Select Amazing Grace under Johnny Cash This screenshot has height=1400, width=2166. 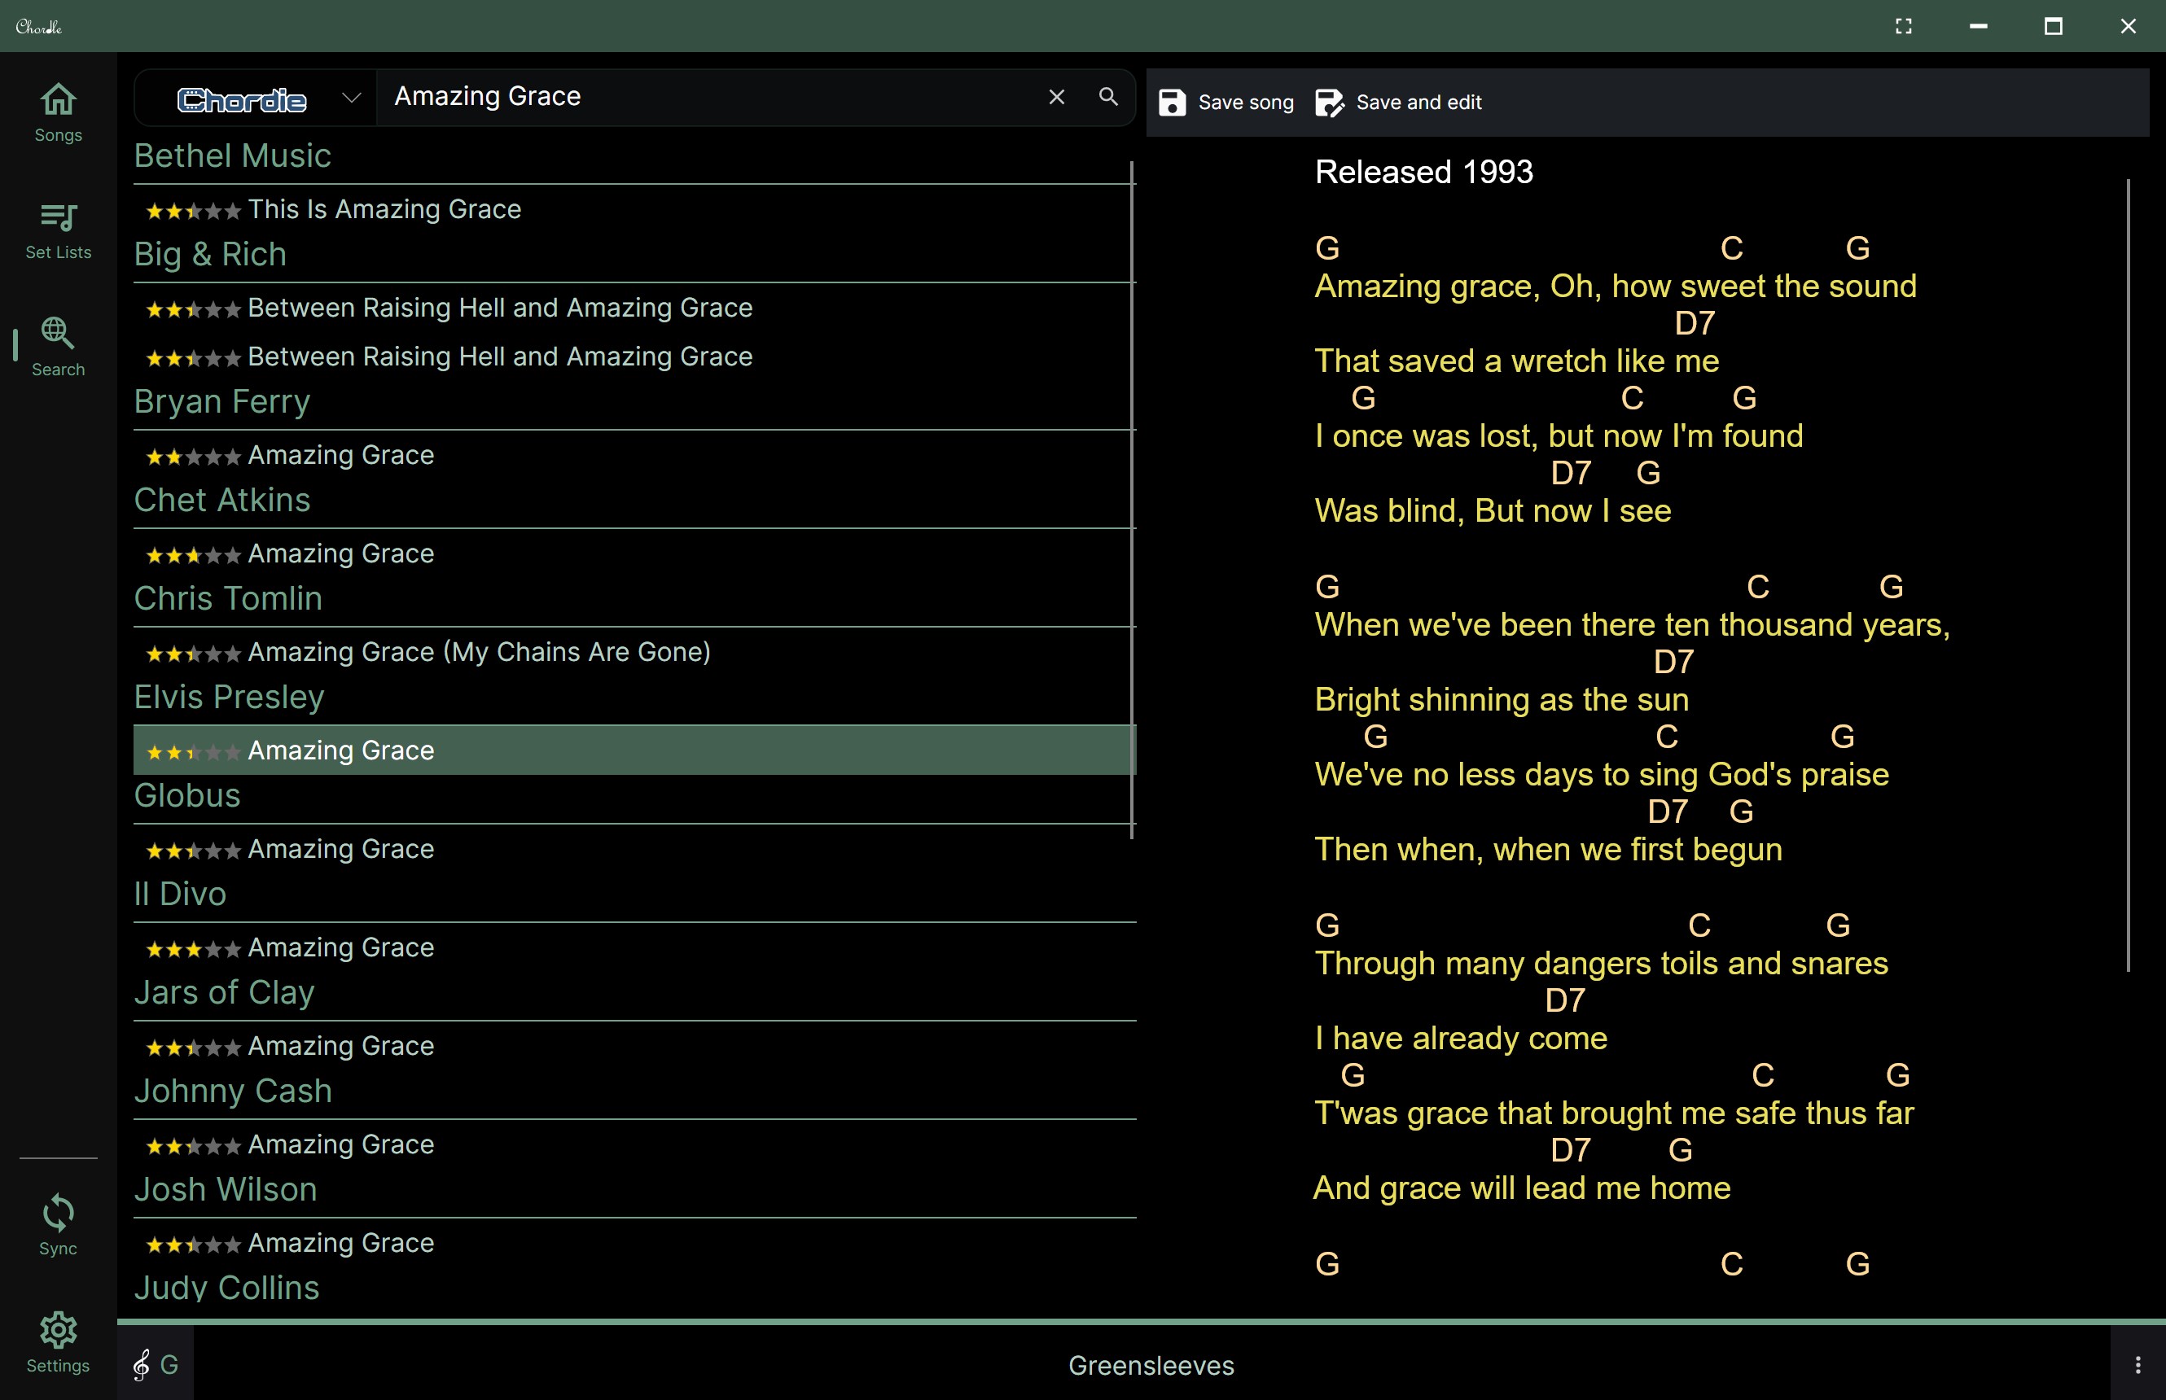[x=634, y=1144]
